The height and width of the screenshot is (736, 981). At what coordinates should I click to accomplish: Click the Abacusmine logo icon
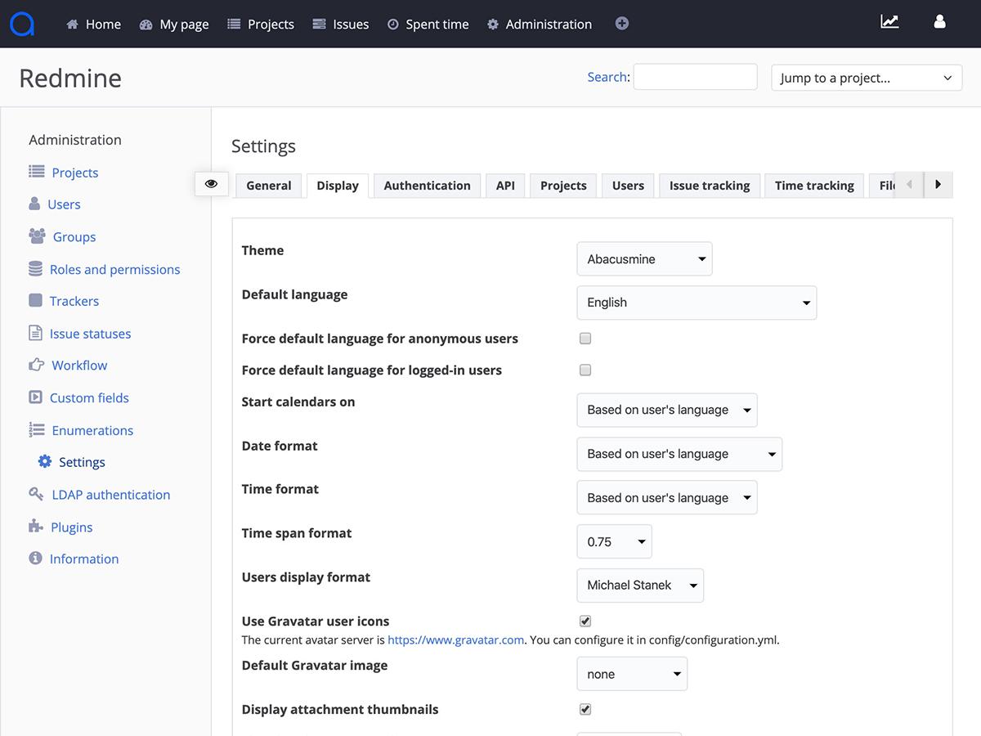coord(22,24)
